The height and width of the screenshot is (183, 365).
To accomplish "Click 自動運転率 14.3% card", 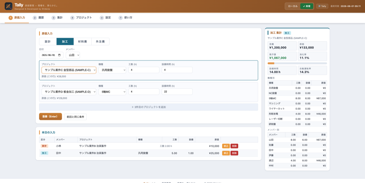I will [312, 71].
